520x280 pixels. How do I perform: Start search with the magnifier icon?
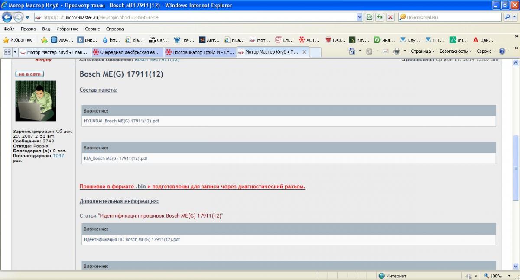[x=507, y=17]
